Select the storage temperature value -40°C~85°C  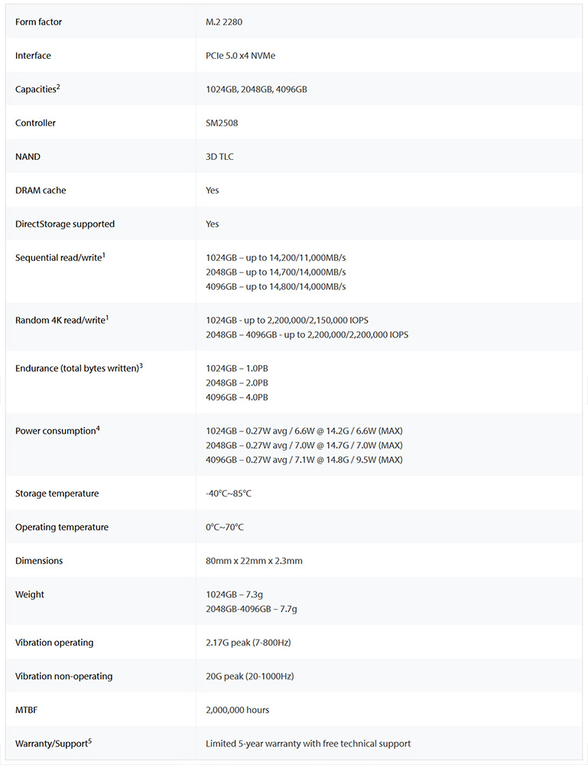coord(229,493)
